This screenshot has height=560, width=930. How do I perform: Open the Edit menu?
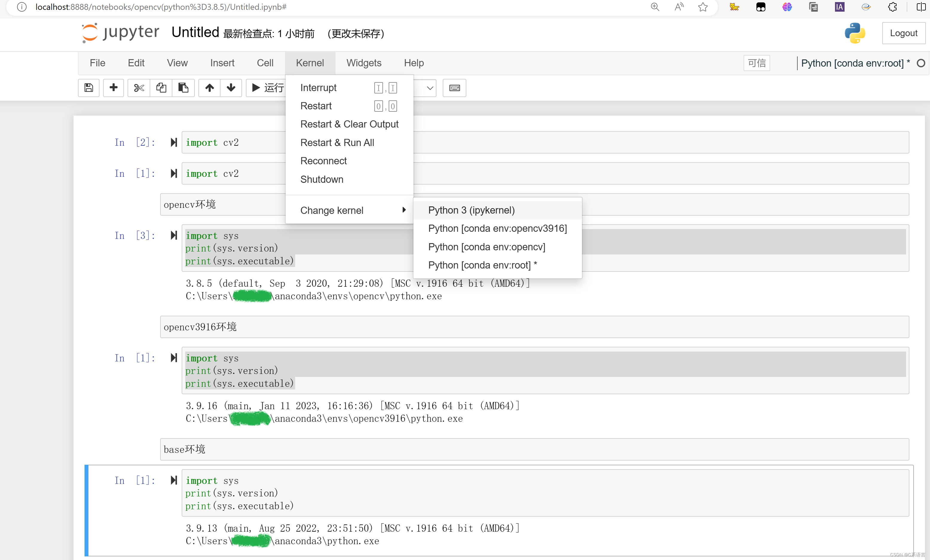(x=136, y=63)
